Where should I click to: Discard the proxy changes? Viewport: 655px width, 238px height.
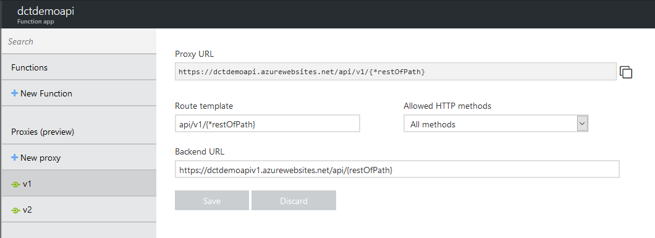point(294,200)
